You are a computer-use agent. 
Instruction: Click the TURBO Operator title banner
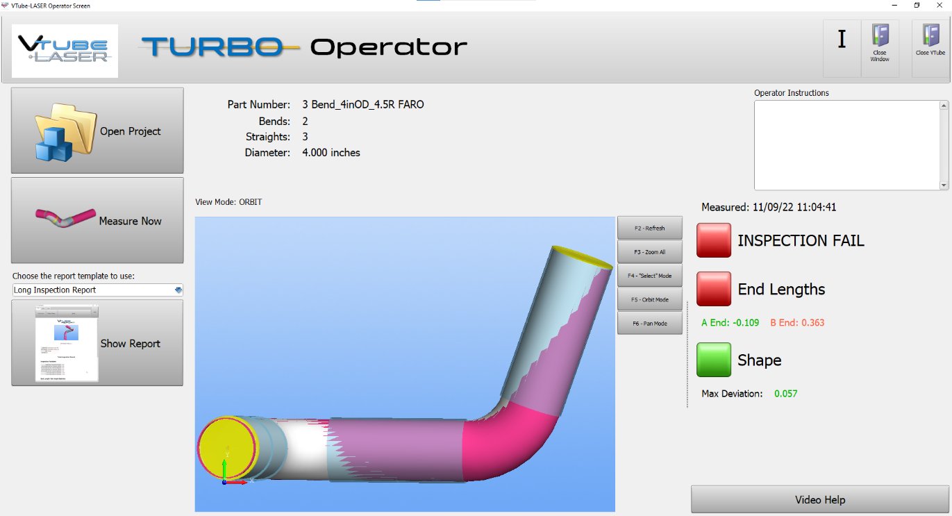tap(304, 47)
